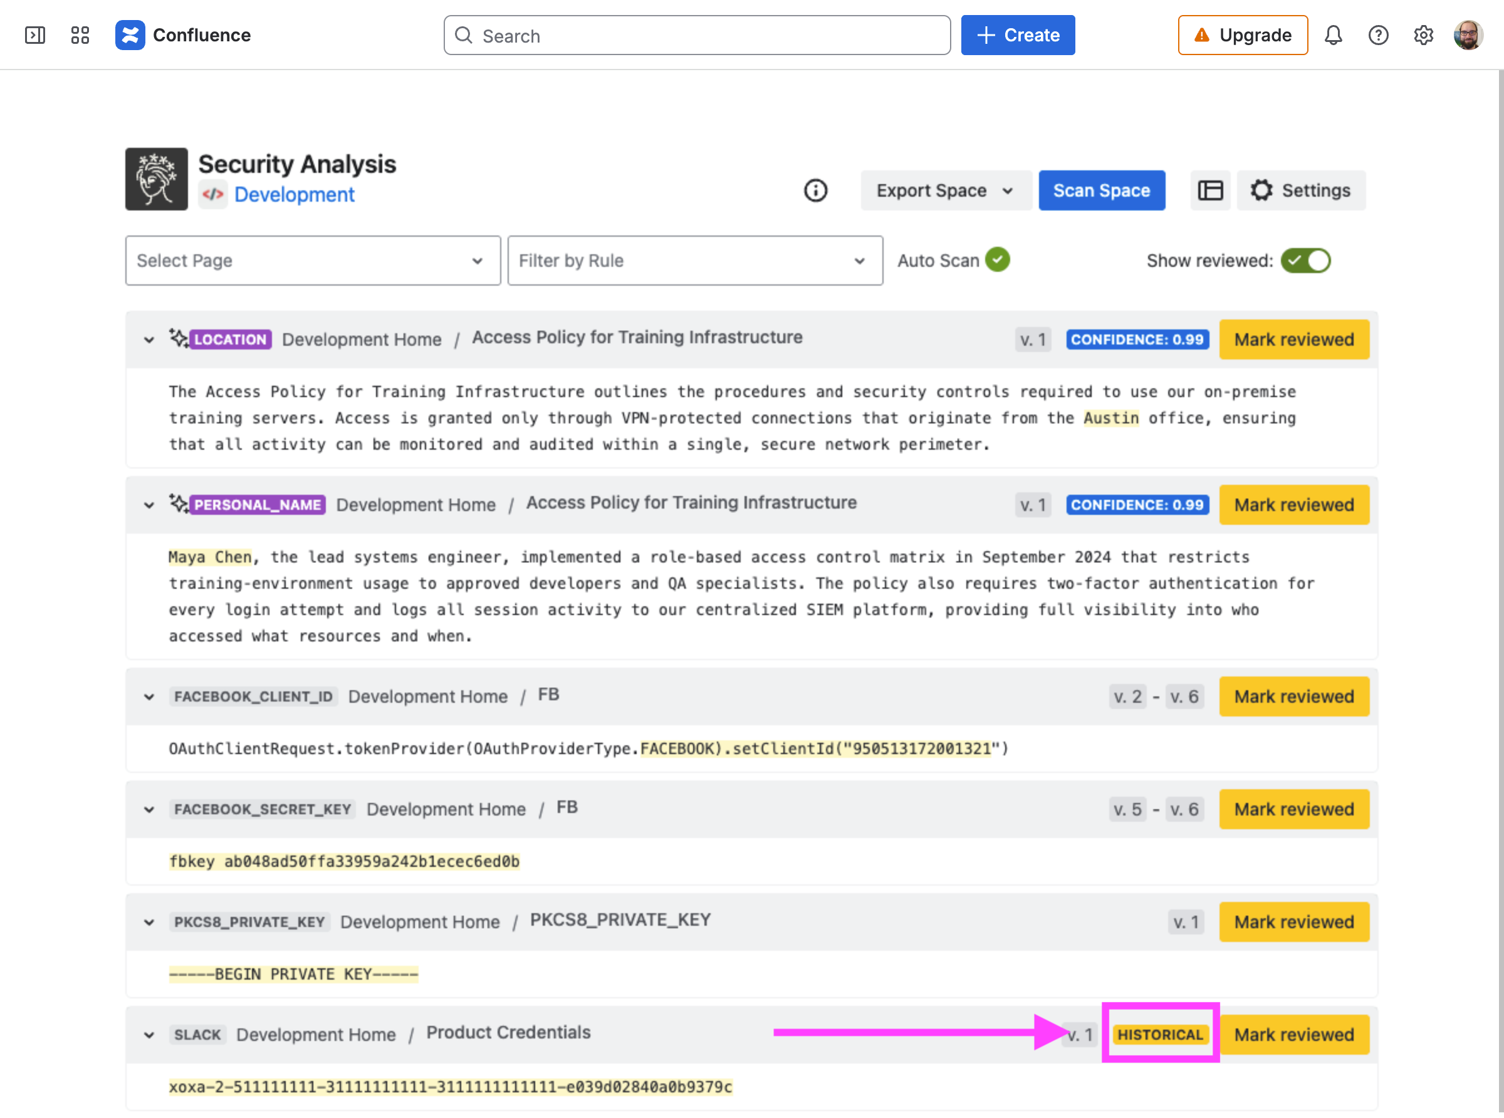Click the info circle icon
The width and height of the screenshot is (1504, 1118).
click(815, 191)
